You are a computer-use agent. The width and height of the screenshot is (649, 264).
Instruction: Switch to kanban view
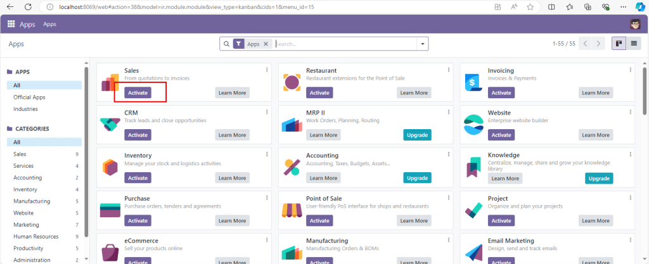click(619, 44)
